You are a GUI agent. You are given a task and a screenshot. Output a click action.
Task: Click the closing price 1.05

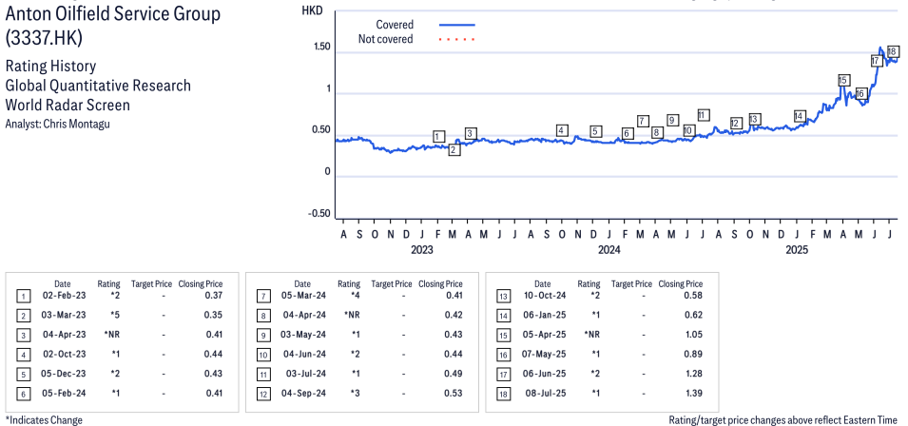point(693,335)
